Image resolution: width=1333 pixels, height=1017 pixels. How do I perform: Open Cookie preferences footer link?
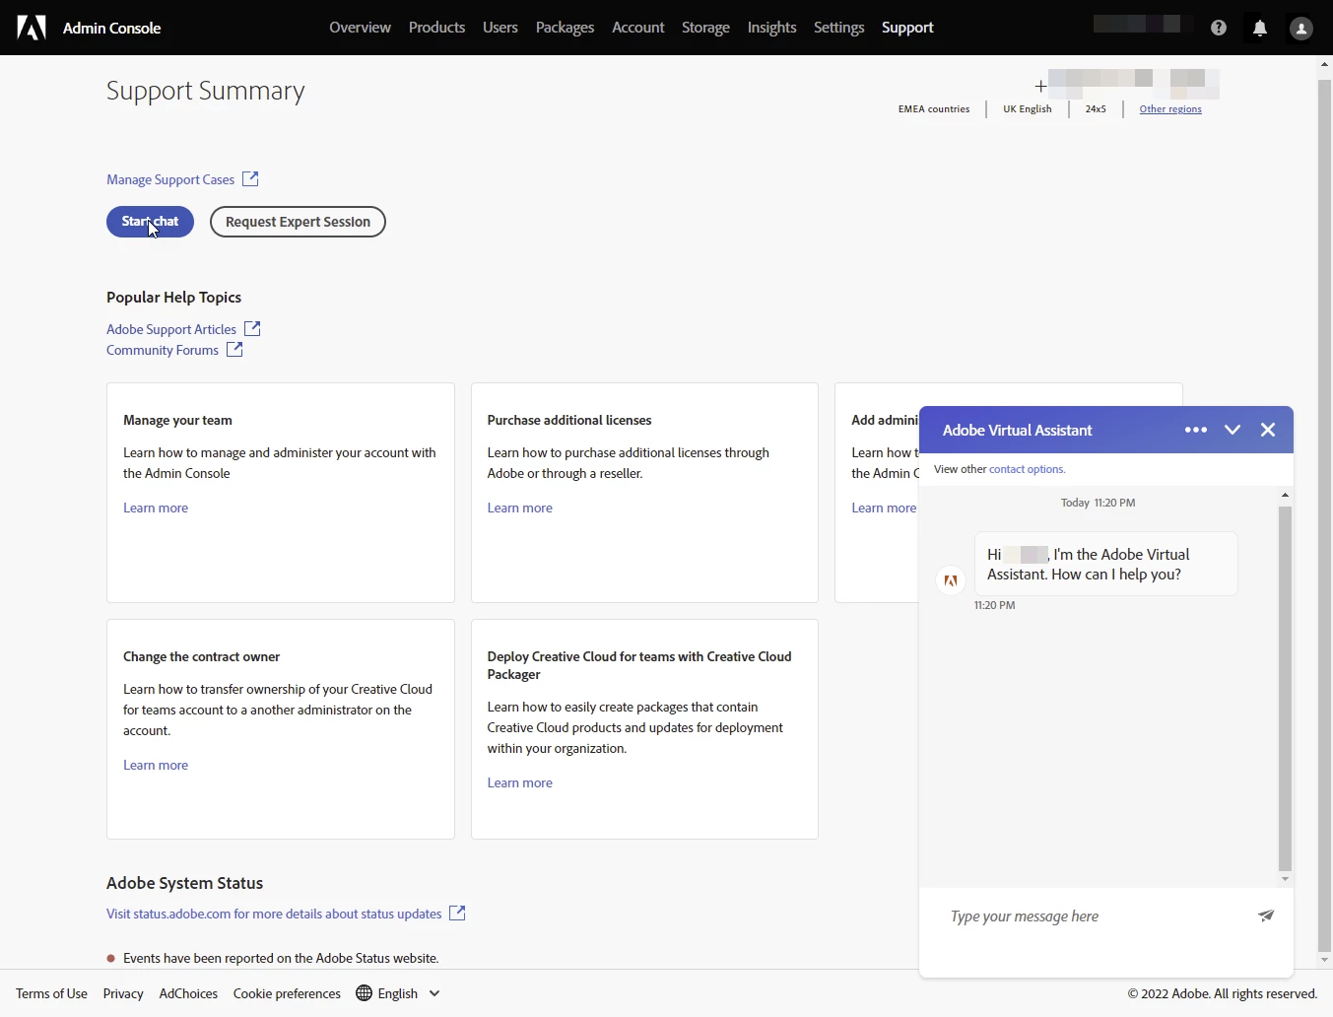coord(287,993)
